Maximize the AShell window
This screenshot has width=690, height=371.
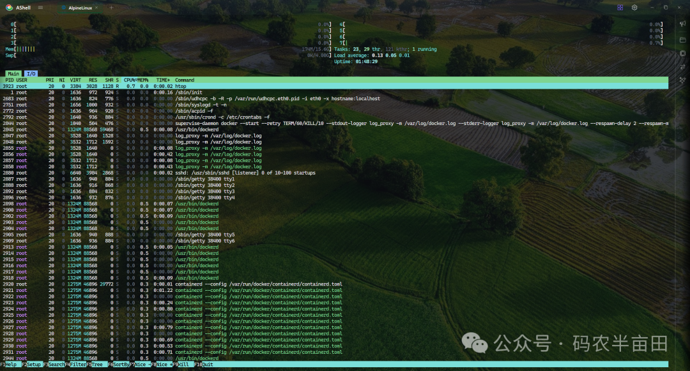666,8
